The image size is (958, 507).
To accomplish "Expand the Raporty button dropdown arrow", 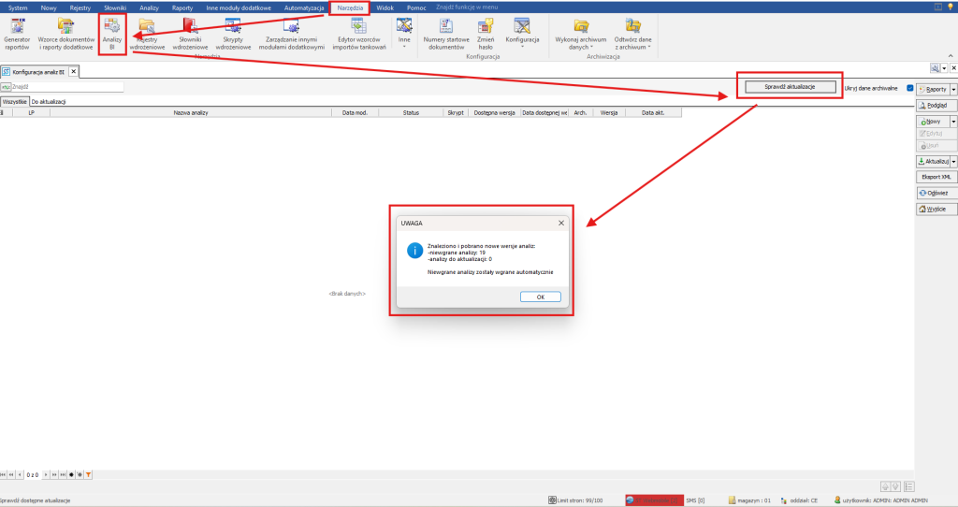I will [953, 89].
